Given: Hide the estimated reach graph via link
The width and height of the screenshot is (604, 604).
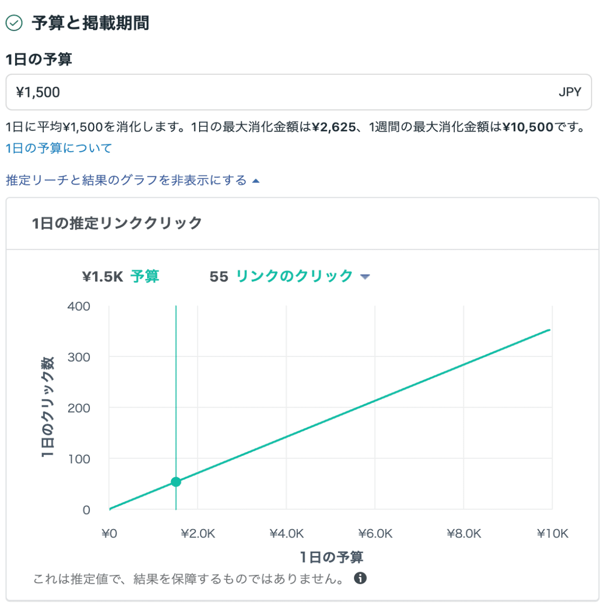Looking at the screenshot, I should (126, 180).
